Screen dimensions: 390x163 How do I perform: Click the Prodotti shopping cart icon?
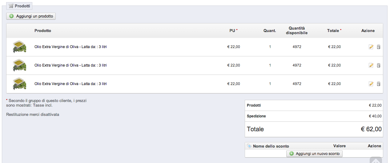point(11,6)
